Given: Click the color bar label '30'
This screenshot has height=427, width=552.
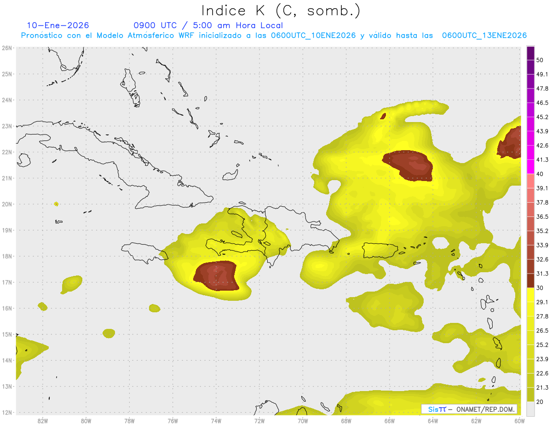Looking at the screenshot, I should [x=540, y=288].
